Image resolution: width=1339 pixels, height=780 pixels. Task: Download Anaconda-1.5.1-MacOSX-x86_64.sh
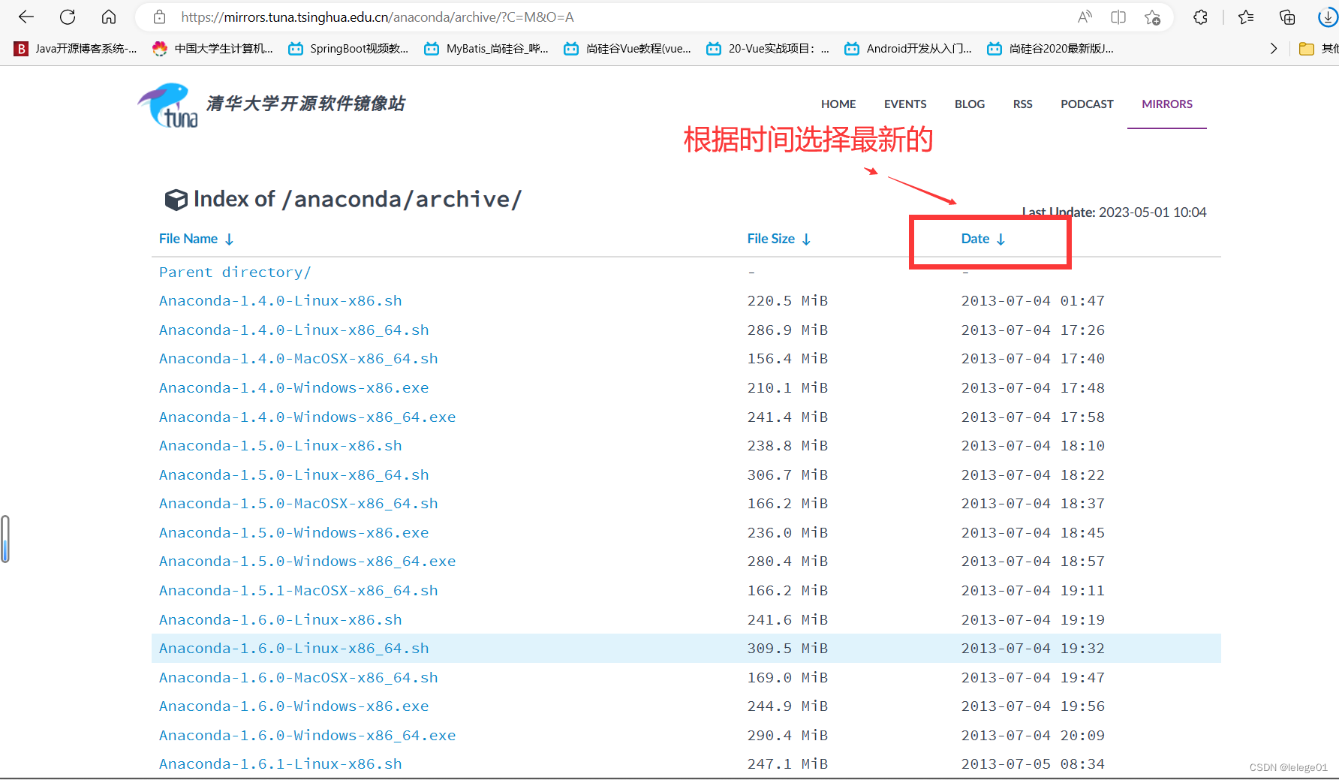pyautogui.click(x=299, y=591)
